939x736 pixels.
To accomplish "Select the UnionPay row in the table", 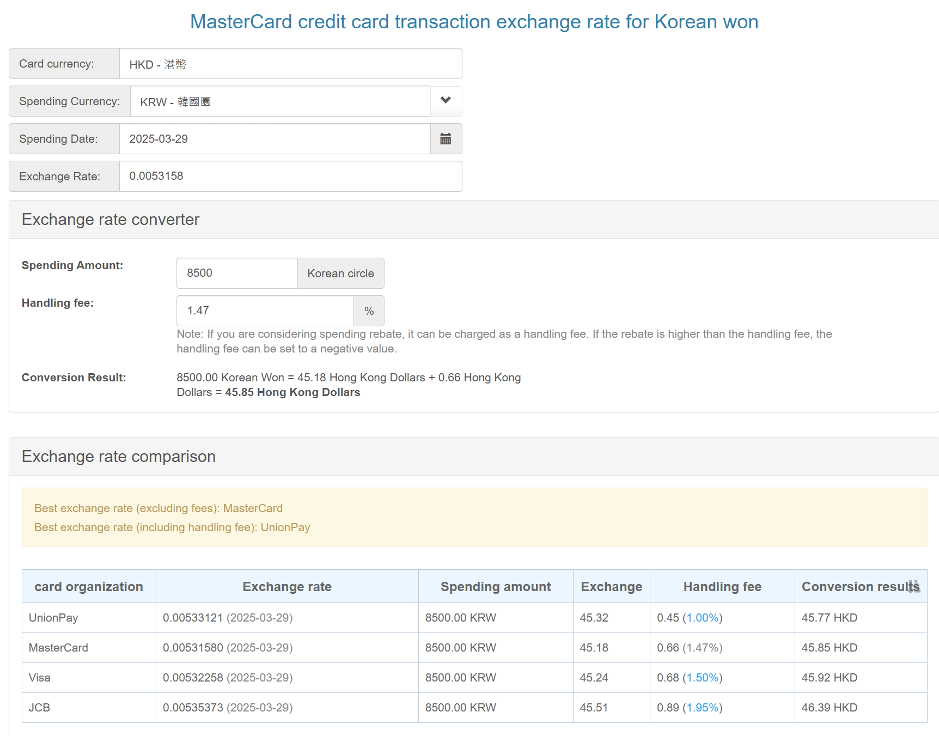I will pyautogui.click(x=53, y=618).
